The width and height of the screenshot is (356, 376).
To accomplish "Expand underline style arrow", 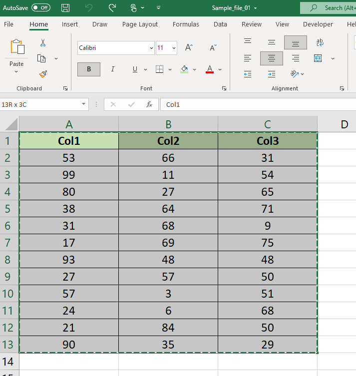I will pyautogui.click(x=145, y=69).
